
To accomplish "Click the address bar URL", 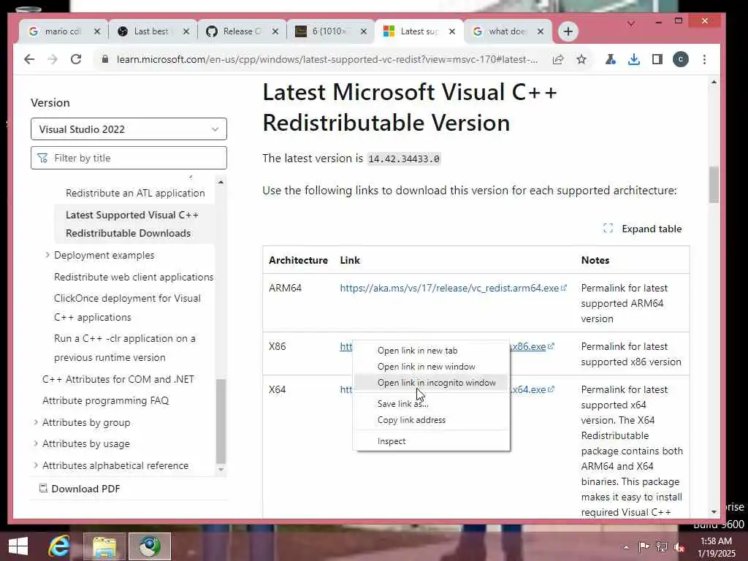I will pyautogui.click(x=327, y=59).
